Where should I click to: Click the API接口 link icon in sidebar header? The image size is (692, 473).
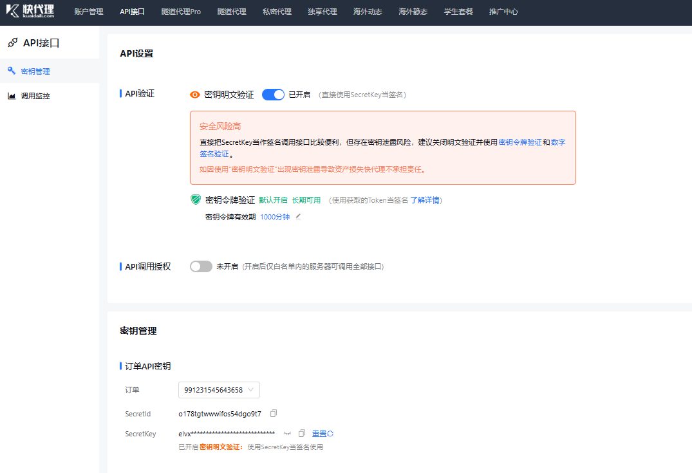[12, 43]
